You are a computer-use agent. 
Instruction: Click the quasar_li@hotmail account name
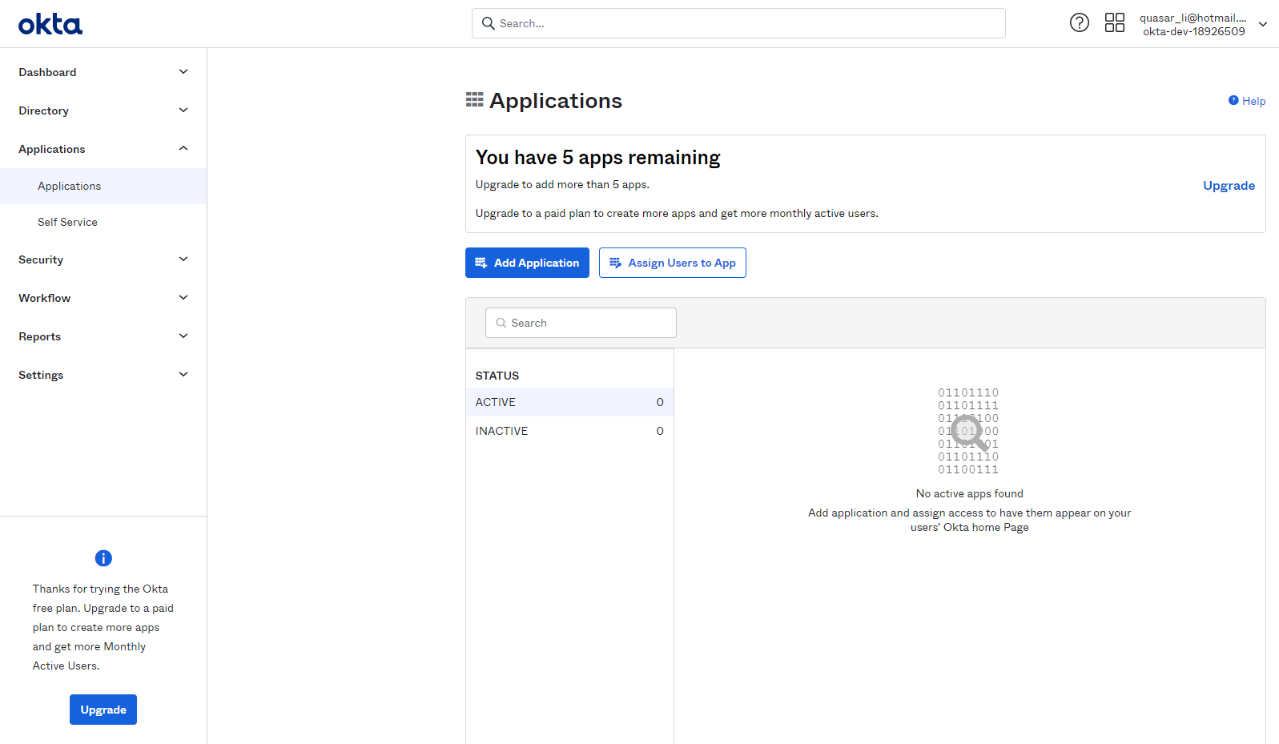pyautogui.click(x=1193, y=18)
